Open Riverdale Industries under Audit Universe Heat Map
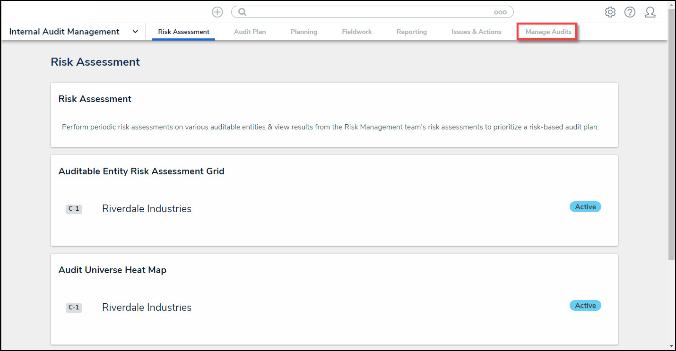676x351 pixels. pyautogui.click(x=147, y=308)
